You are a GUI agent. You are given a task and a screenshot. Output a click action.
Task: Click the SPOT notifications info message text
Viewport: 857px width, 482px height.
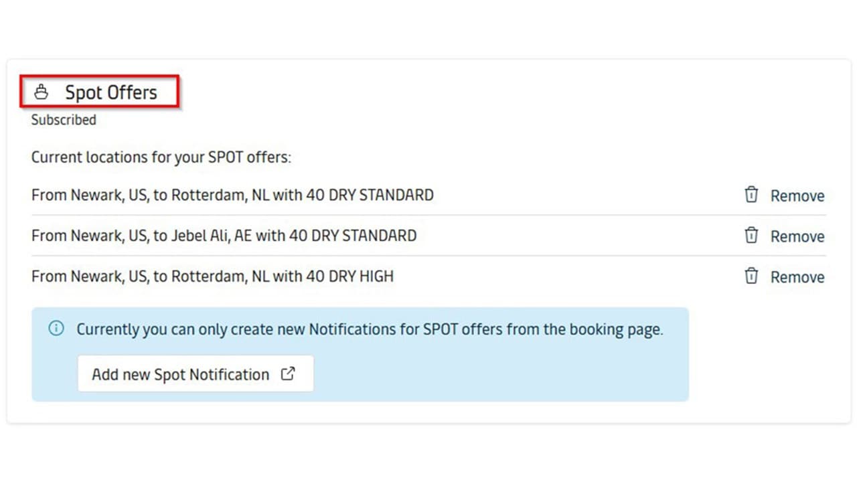tap(370, 329)
